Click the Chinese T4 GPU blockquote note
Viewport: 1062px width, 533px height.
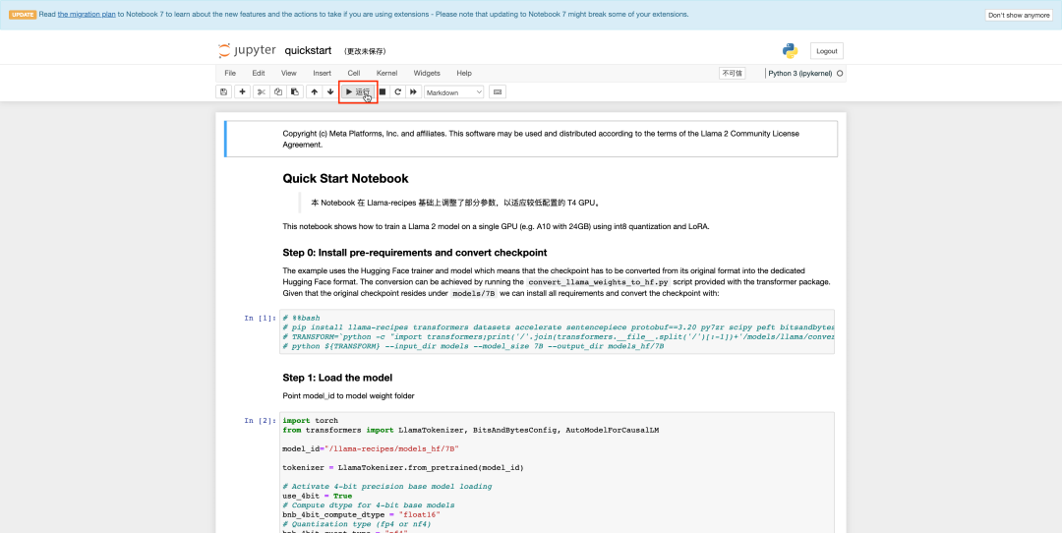click(456, 202)
